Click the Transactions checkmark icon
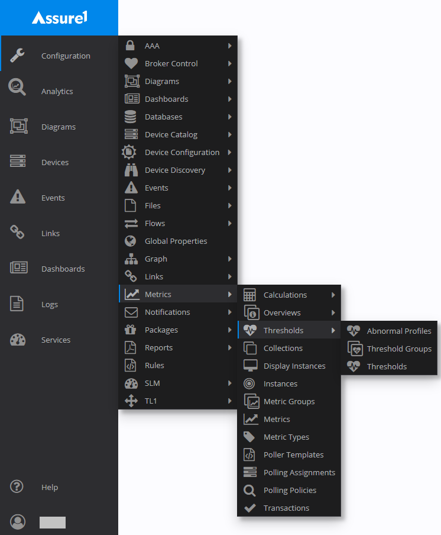441x535 pixels. (x=250, y=508)
